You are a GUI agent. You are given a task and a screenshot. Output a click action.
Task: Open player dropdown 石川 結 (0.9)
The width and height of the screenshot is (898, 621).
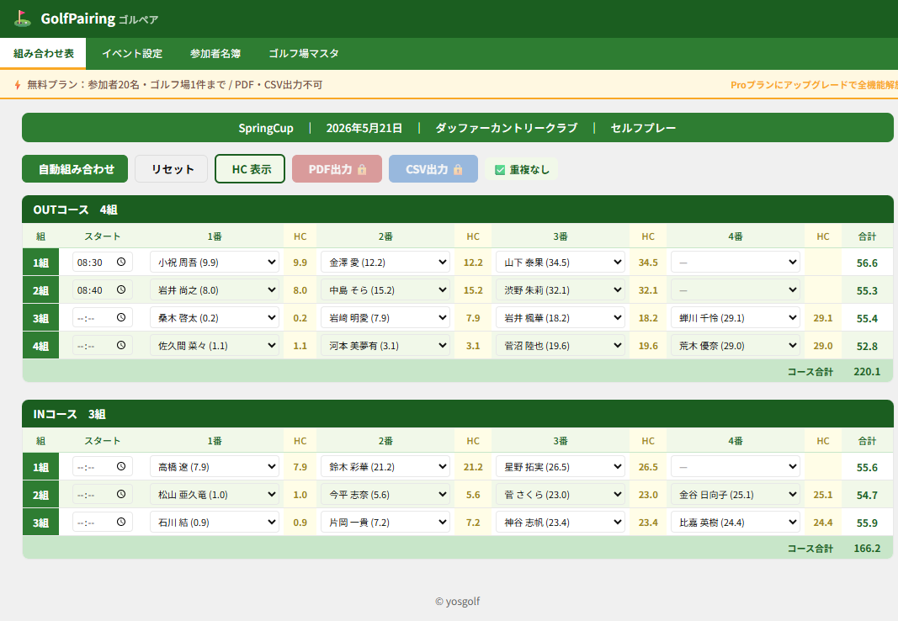click(215, 522)
